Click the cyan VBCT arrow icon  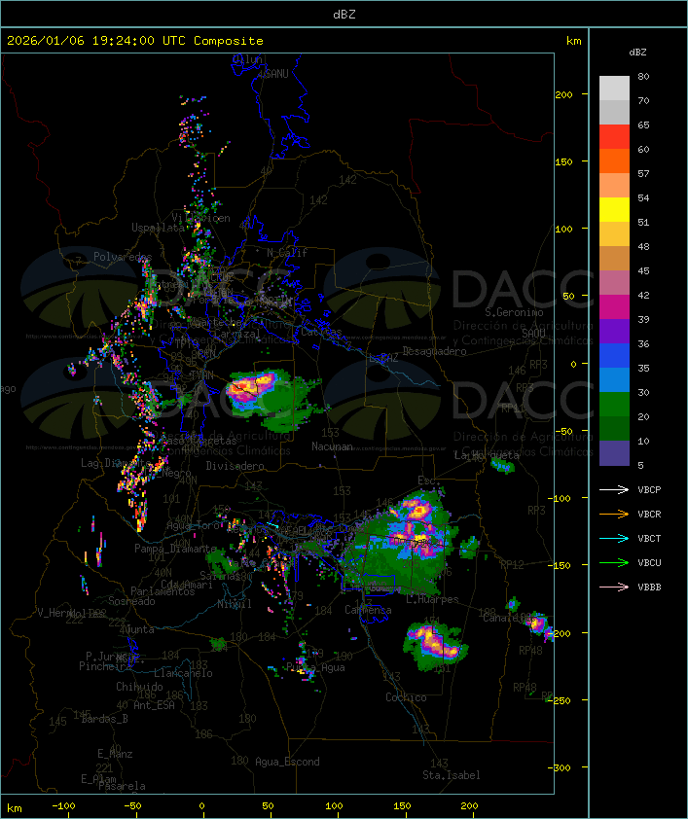point(615,539)
